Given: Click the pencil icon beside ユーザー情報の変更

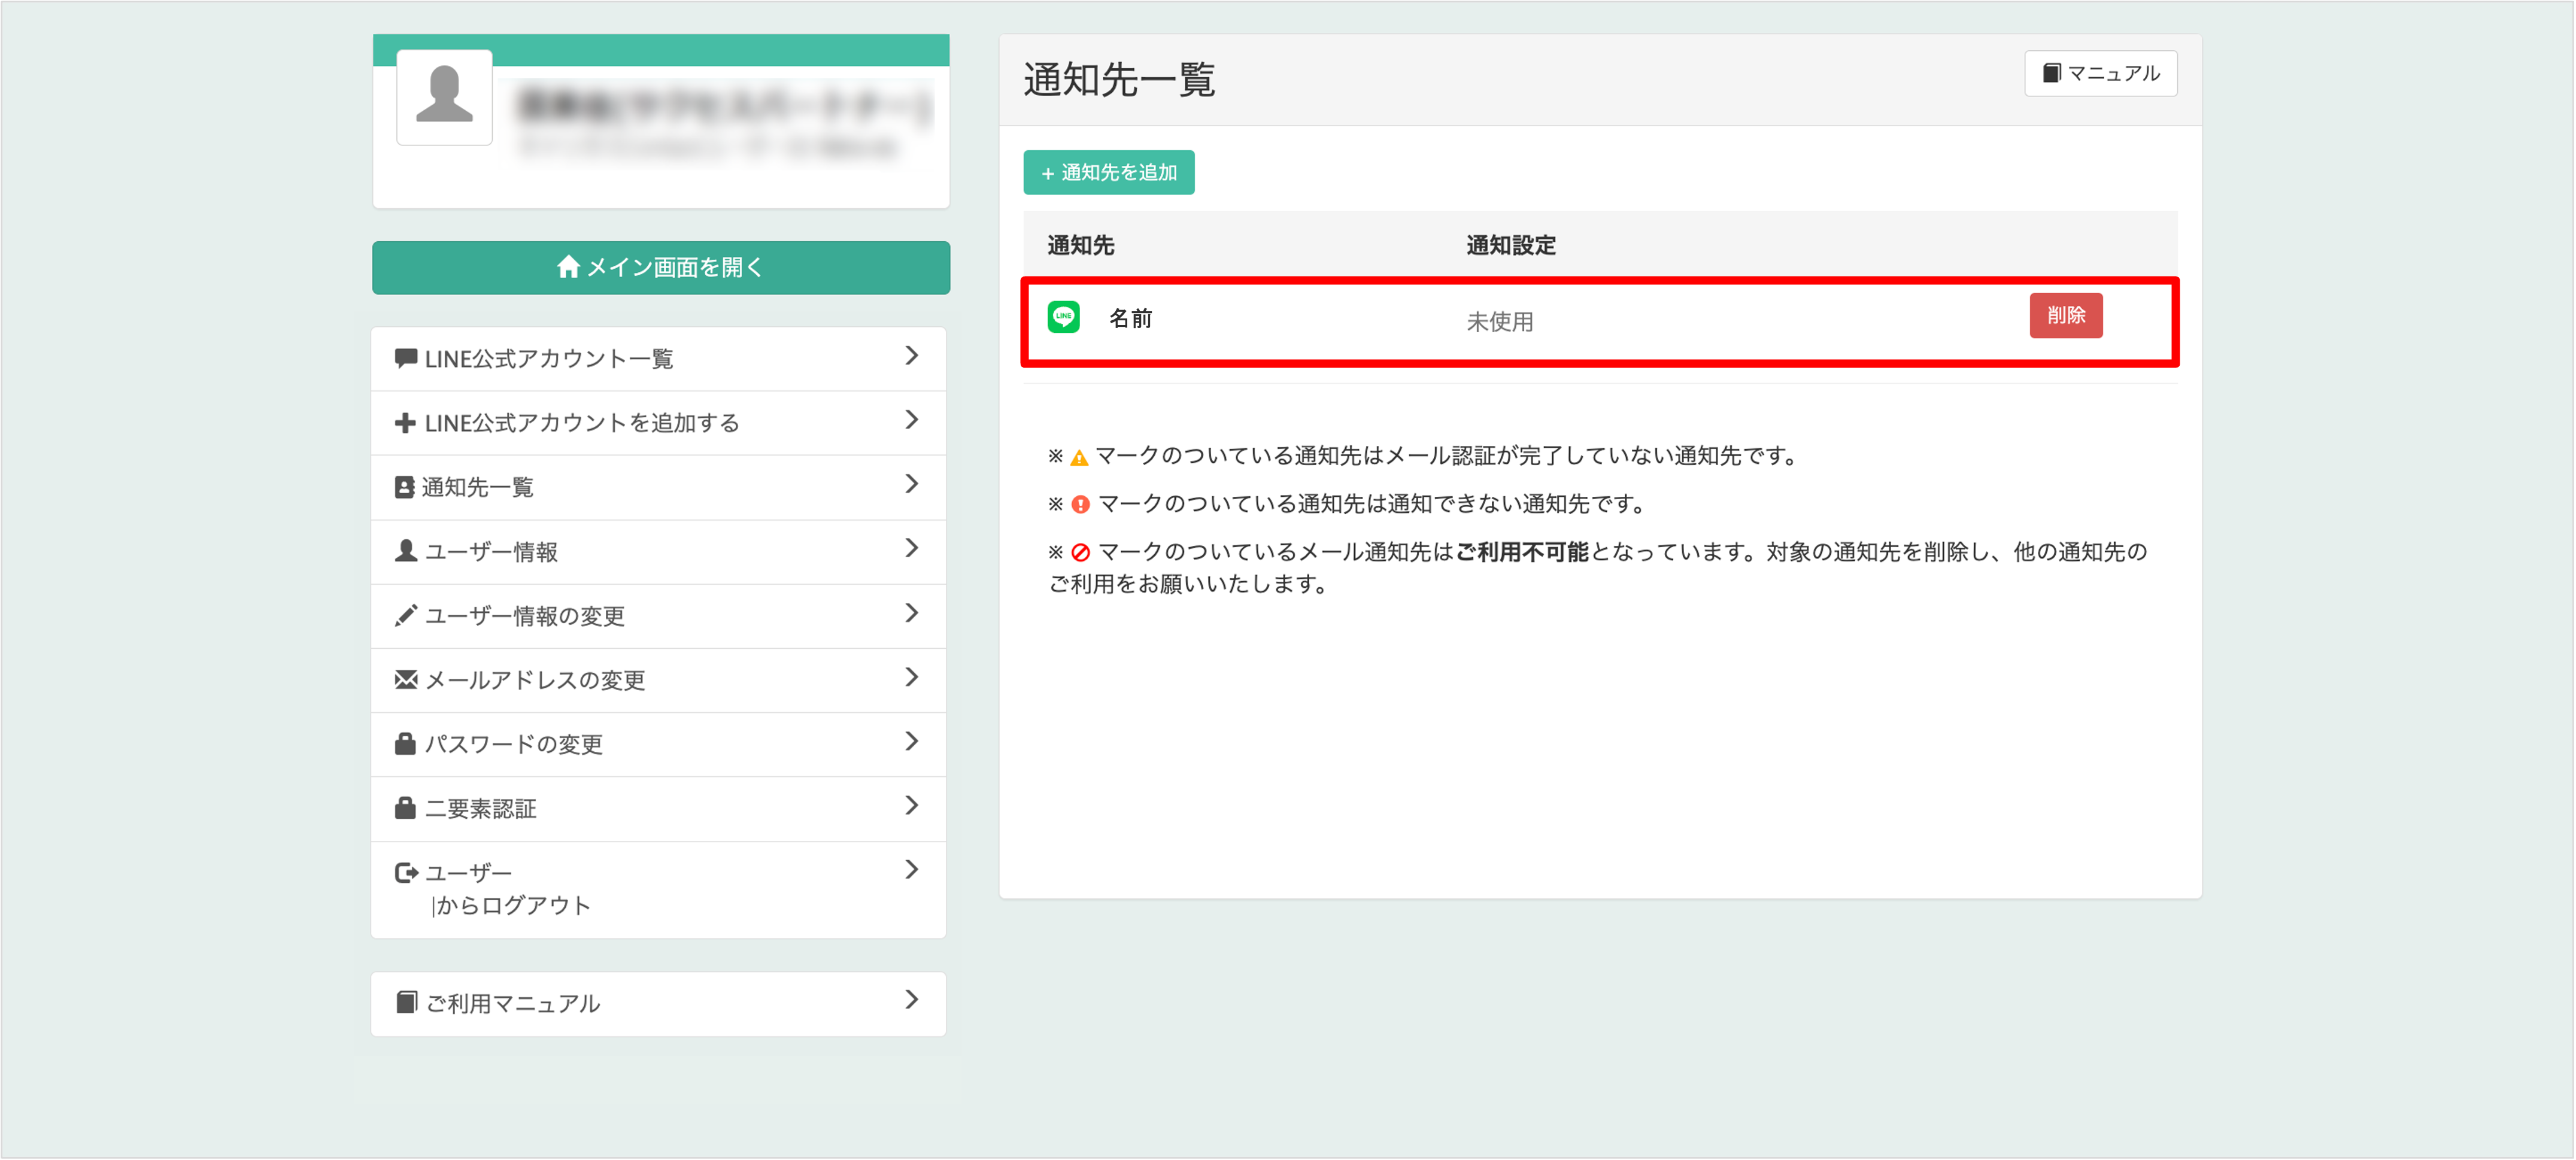Looking at the screenshot, I should point(405,615).
